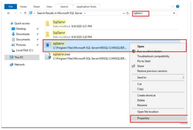Choose Rename from the context menu
This screenshot has width=193, height=130.
[x=142, y=105]
